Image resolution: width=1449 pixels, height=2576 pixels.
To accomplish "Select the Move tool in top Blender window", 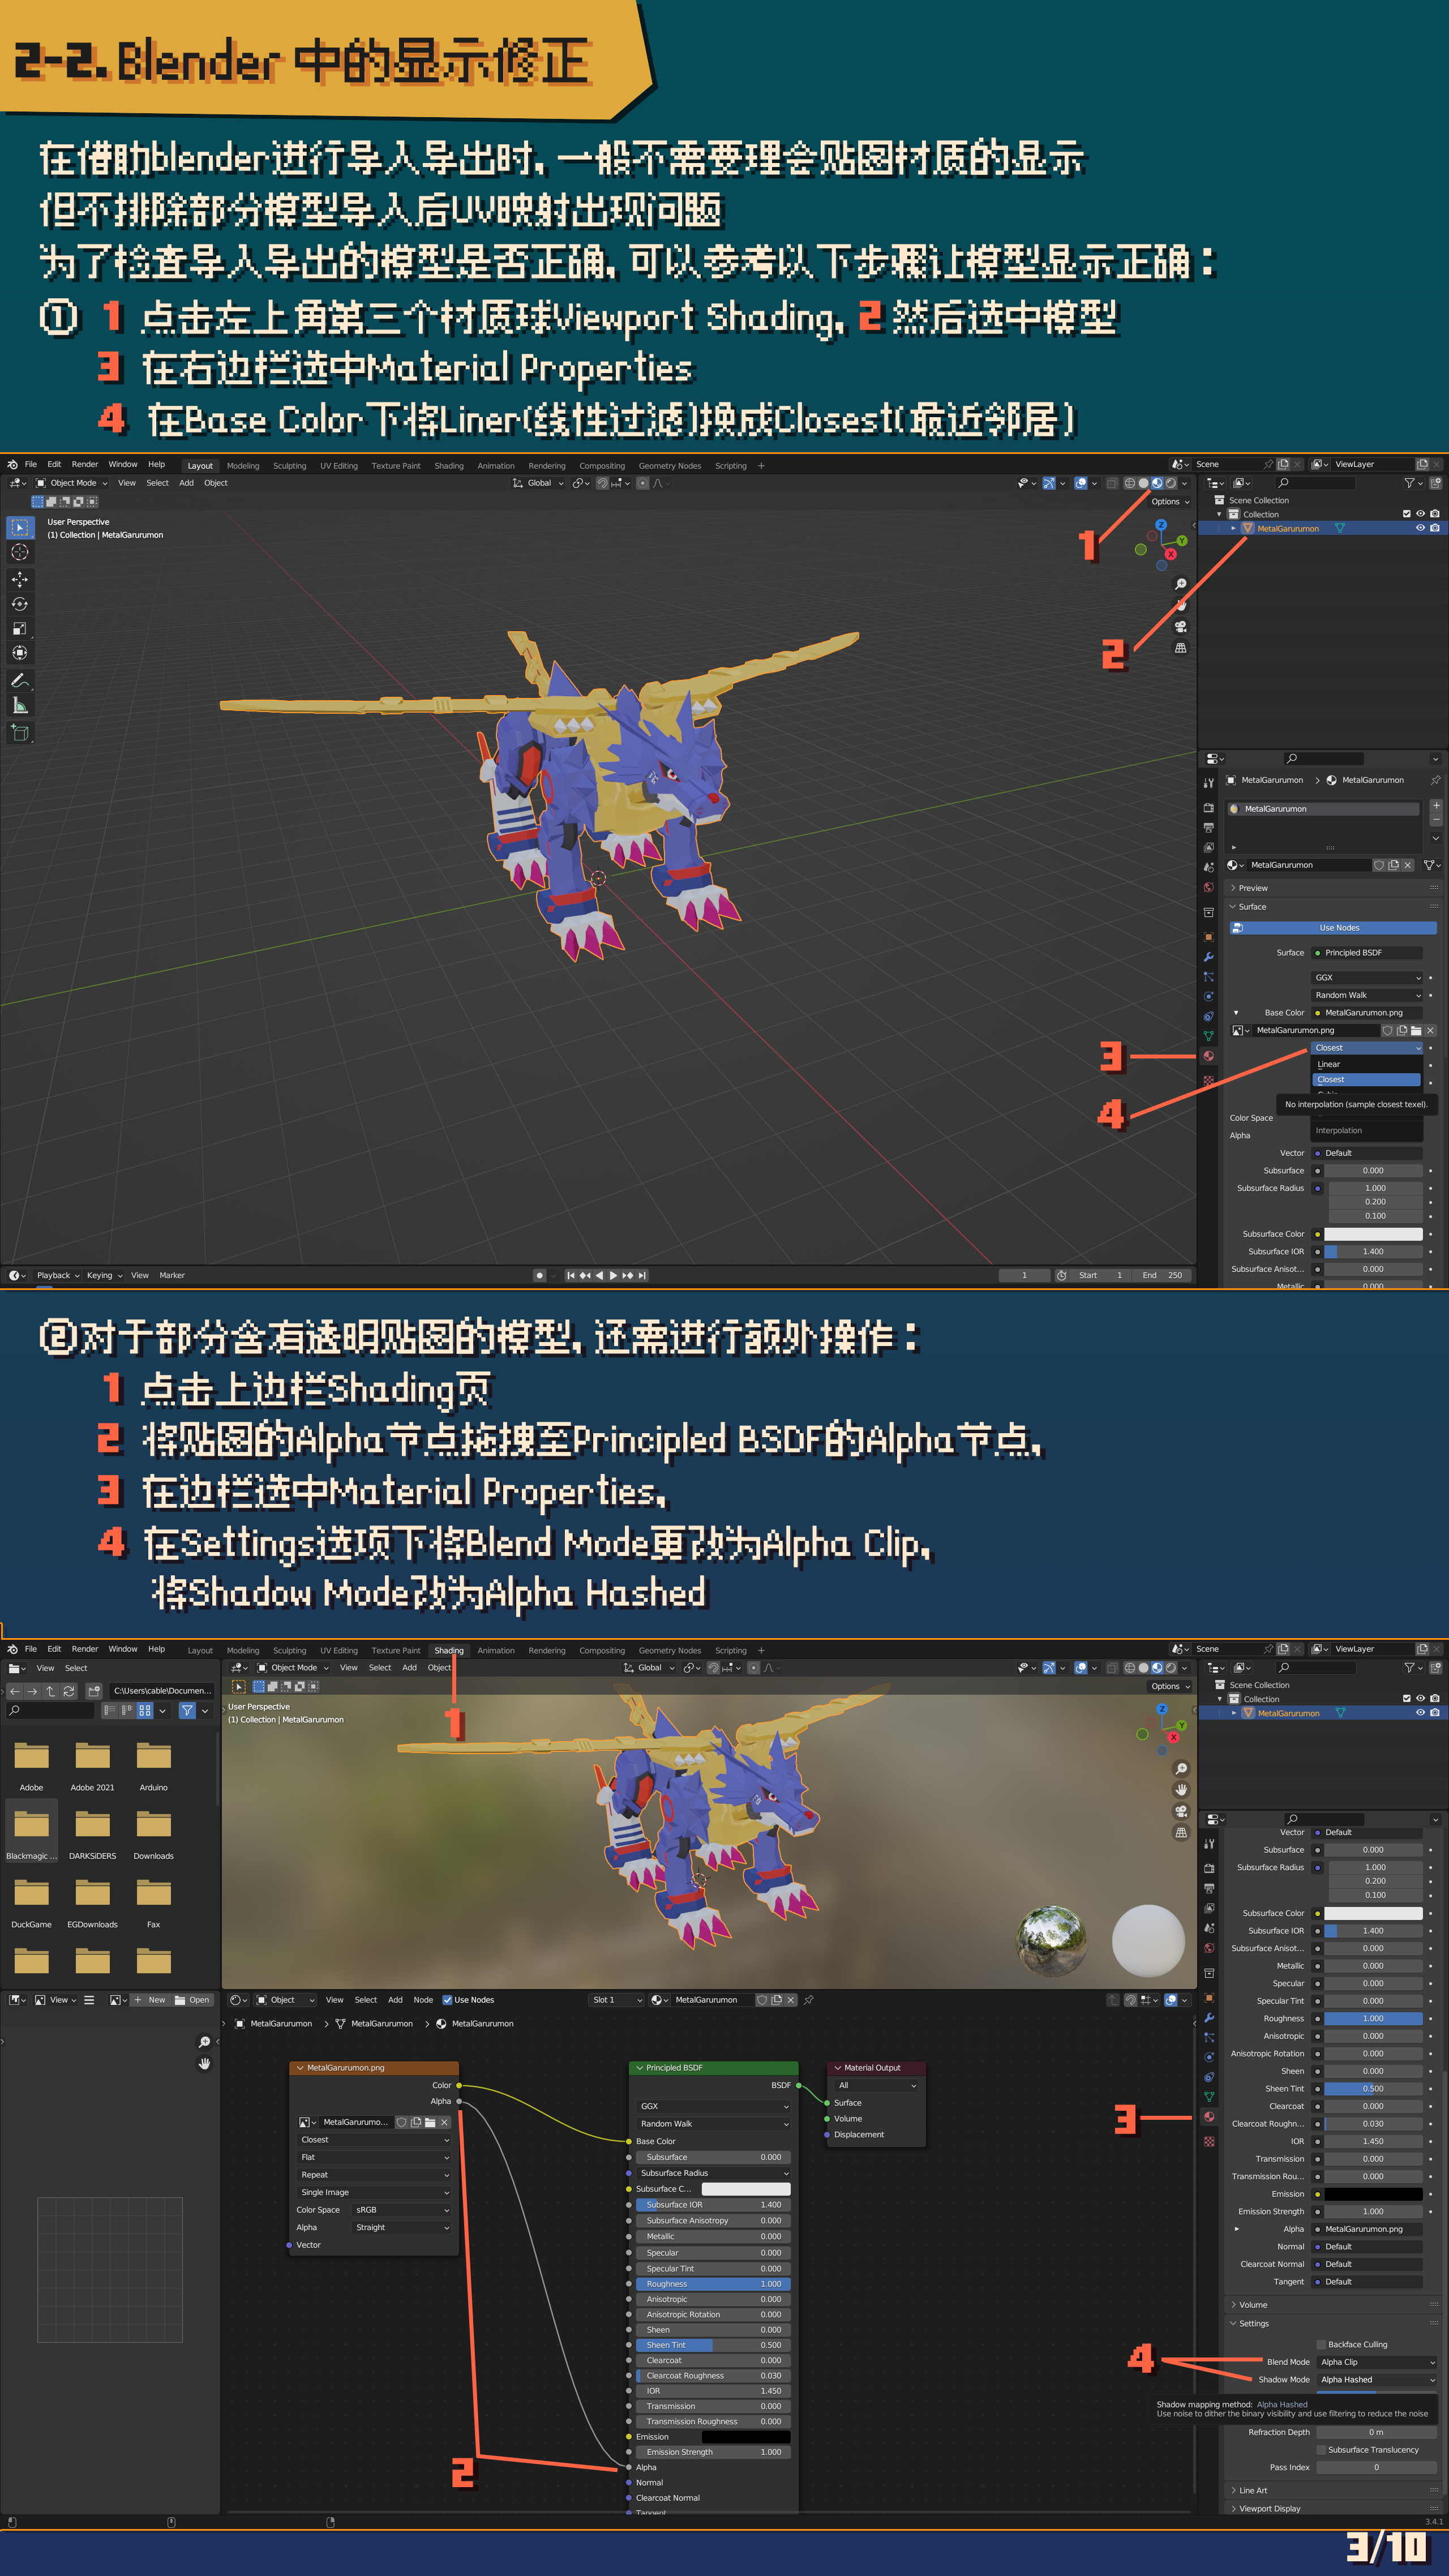I will point(20,580).
